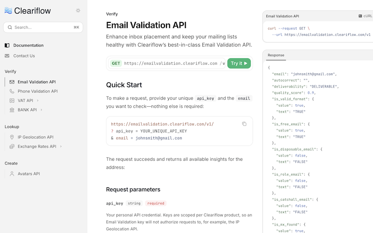The image size is (373, 233).
Task: Click the Try it button
Action: tap(239, 63)
